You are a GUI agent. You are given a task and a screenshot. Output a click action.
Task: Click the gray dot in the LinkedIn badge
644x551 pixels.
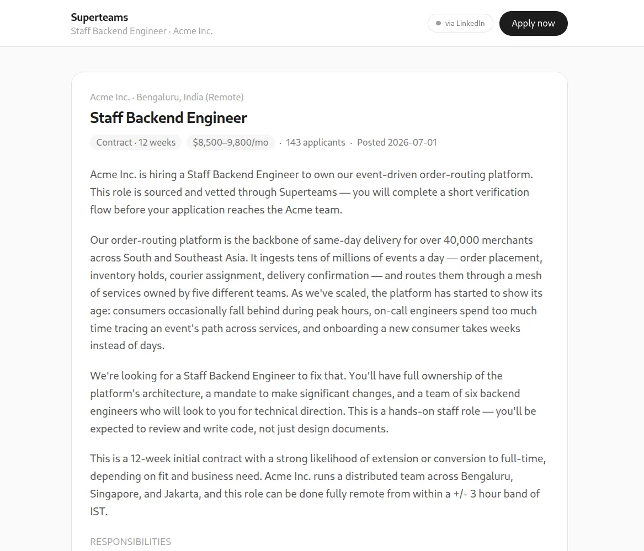coord(438,23)
